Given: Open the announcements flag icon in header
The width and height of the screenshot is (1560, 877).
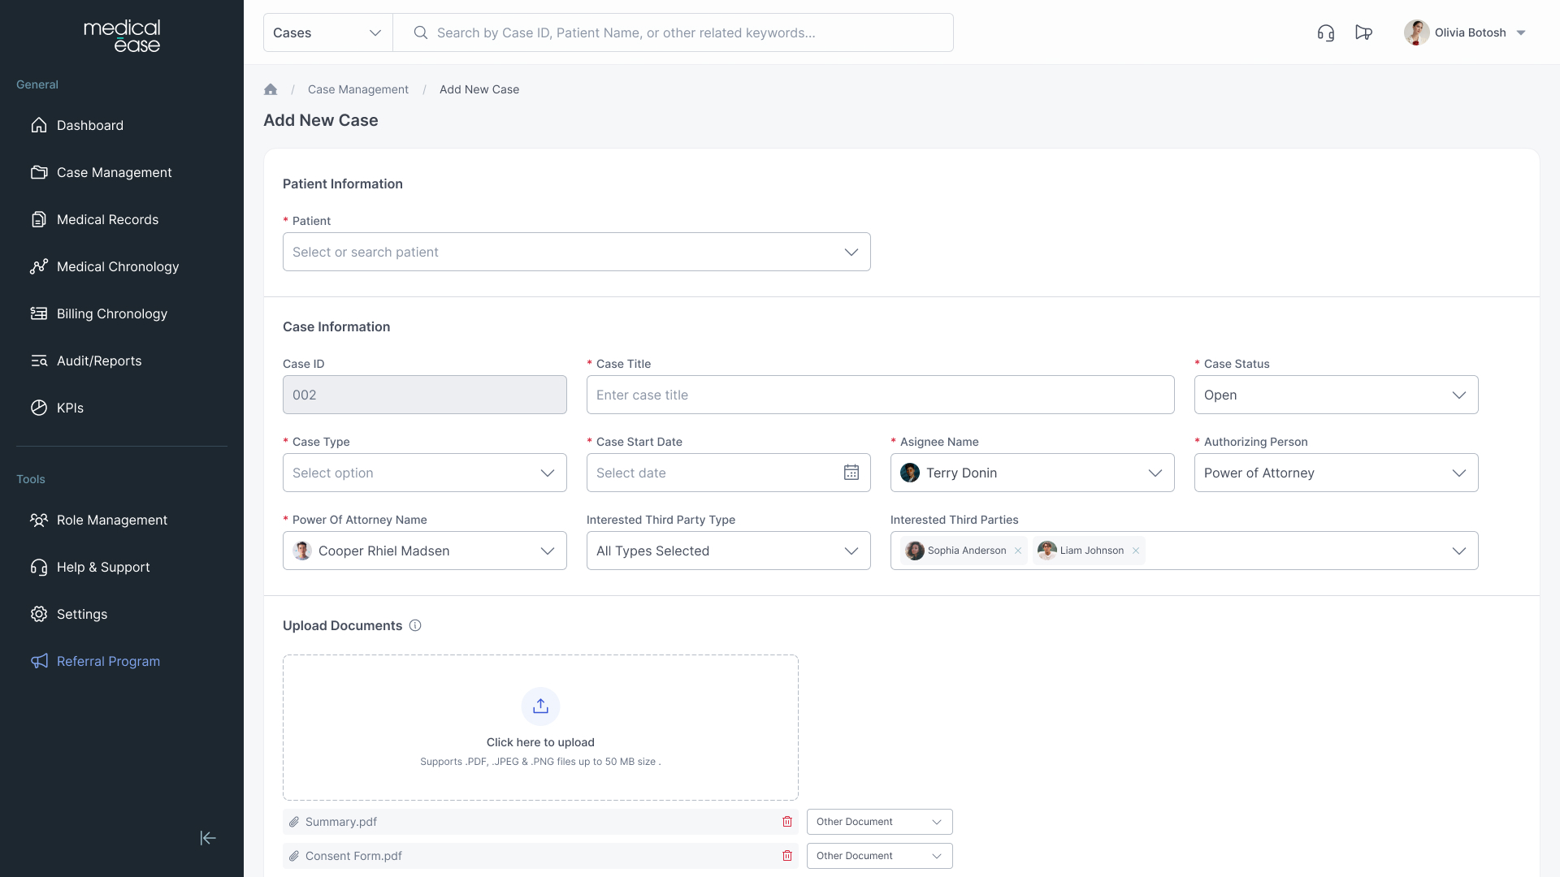Looking at the screenshot, I should pyautogui.click(x=1364, y=32).
